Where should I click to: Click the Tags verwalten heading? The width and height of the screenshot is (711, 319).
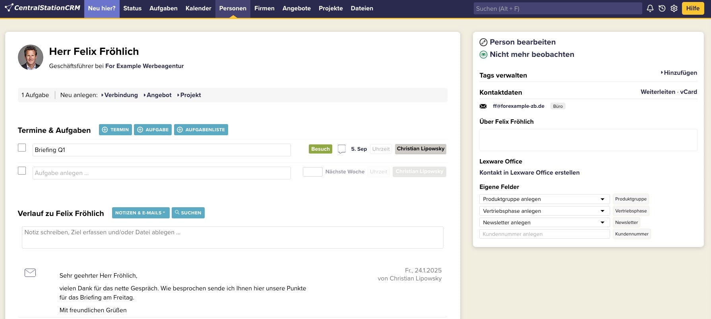click(503, 76)
